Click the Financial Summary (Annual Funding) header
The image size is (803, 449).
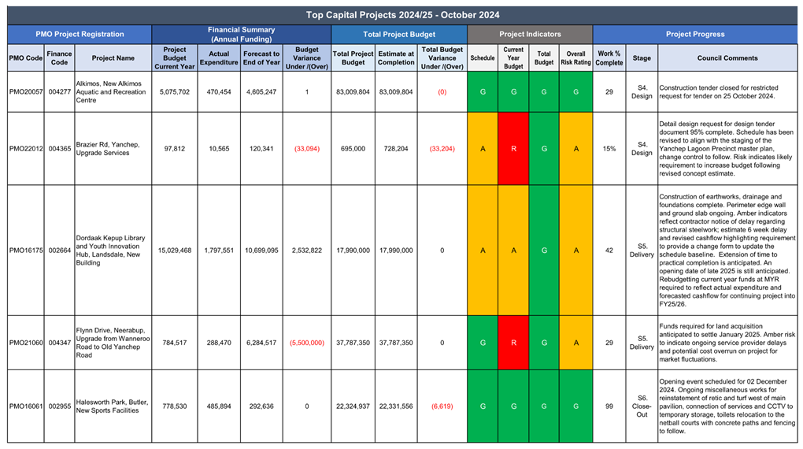pos(241,35)
